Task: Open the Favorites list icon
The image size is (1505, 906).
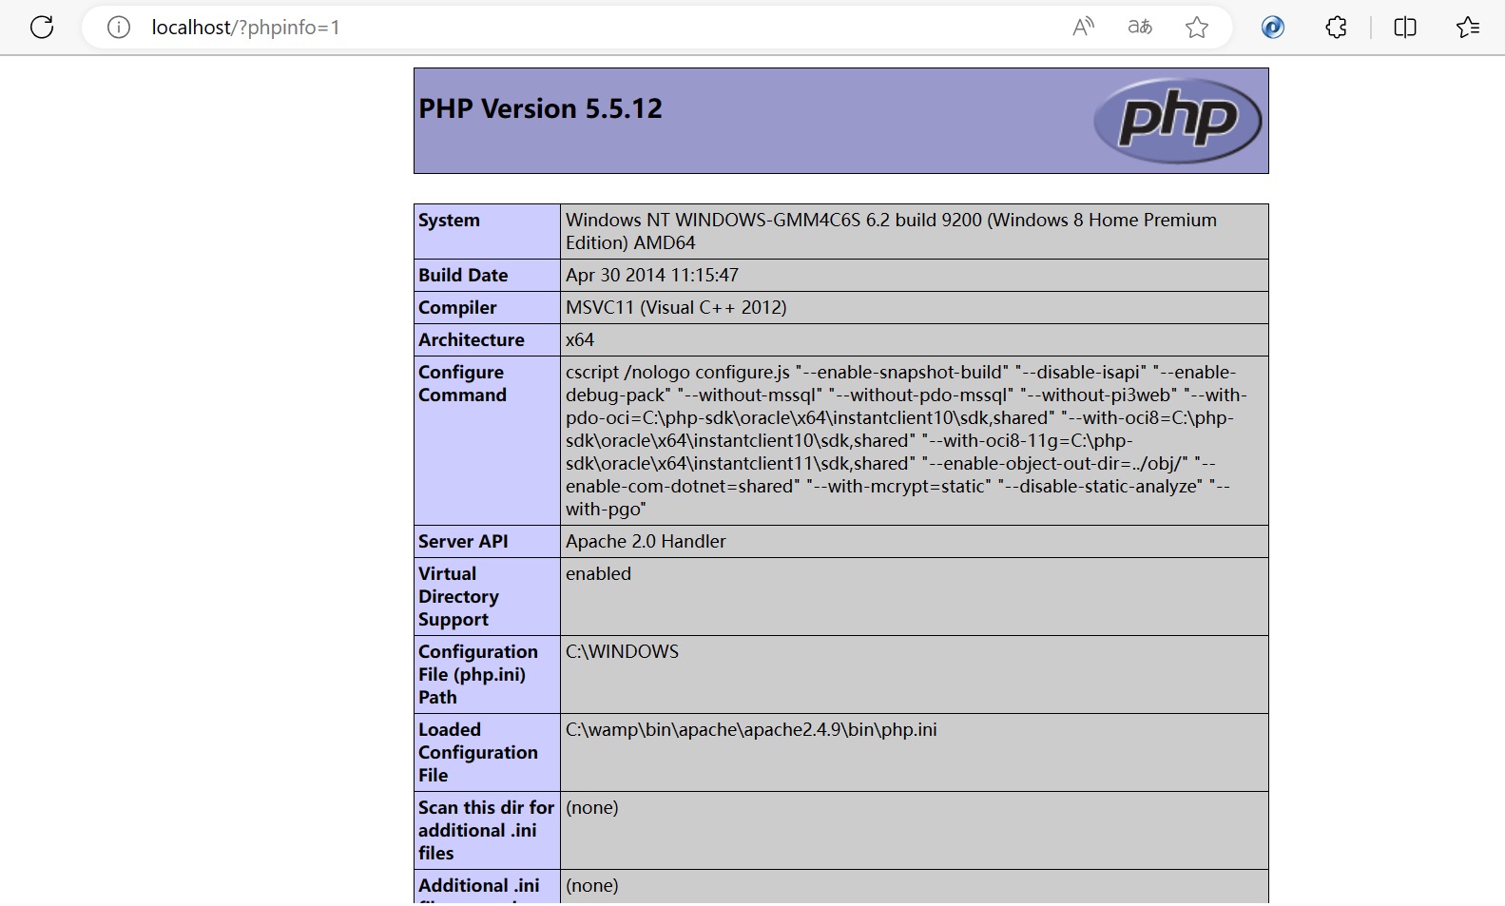Action: [x=1468, y=28]
